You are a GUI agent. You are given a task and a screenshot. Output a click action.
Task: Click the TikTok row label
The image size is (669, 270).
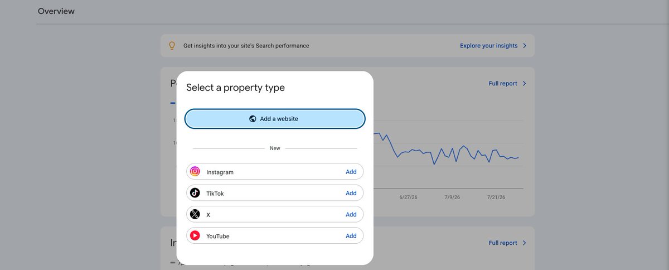215,194
